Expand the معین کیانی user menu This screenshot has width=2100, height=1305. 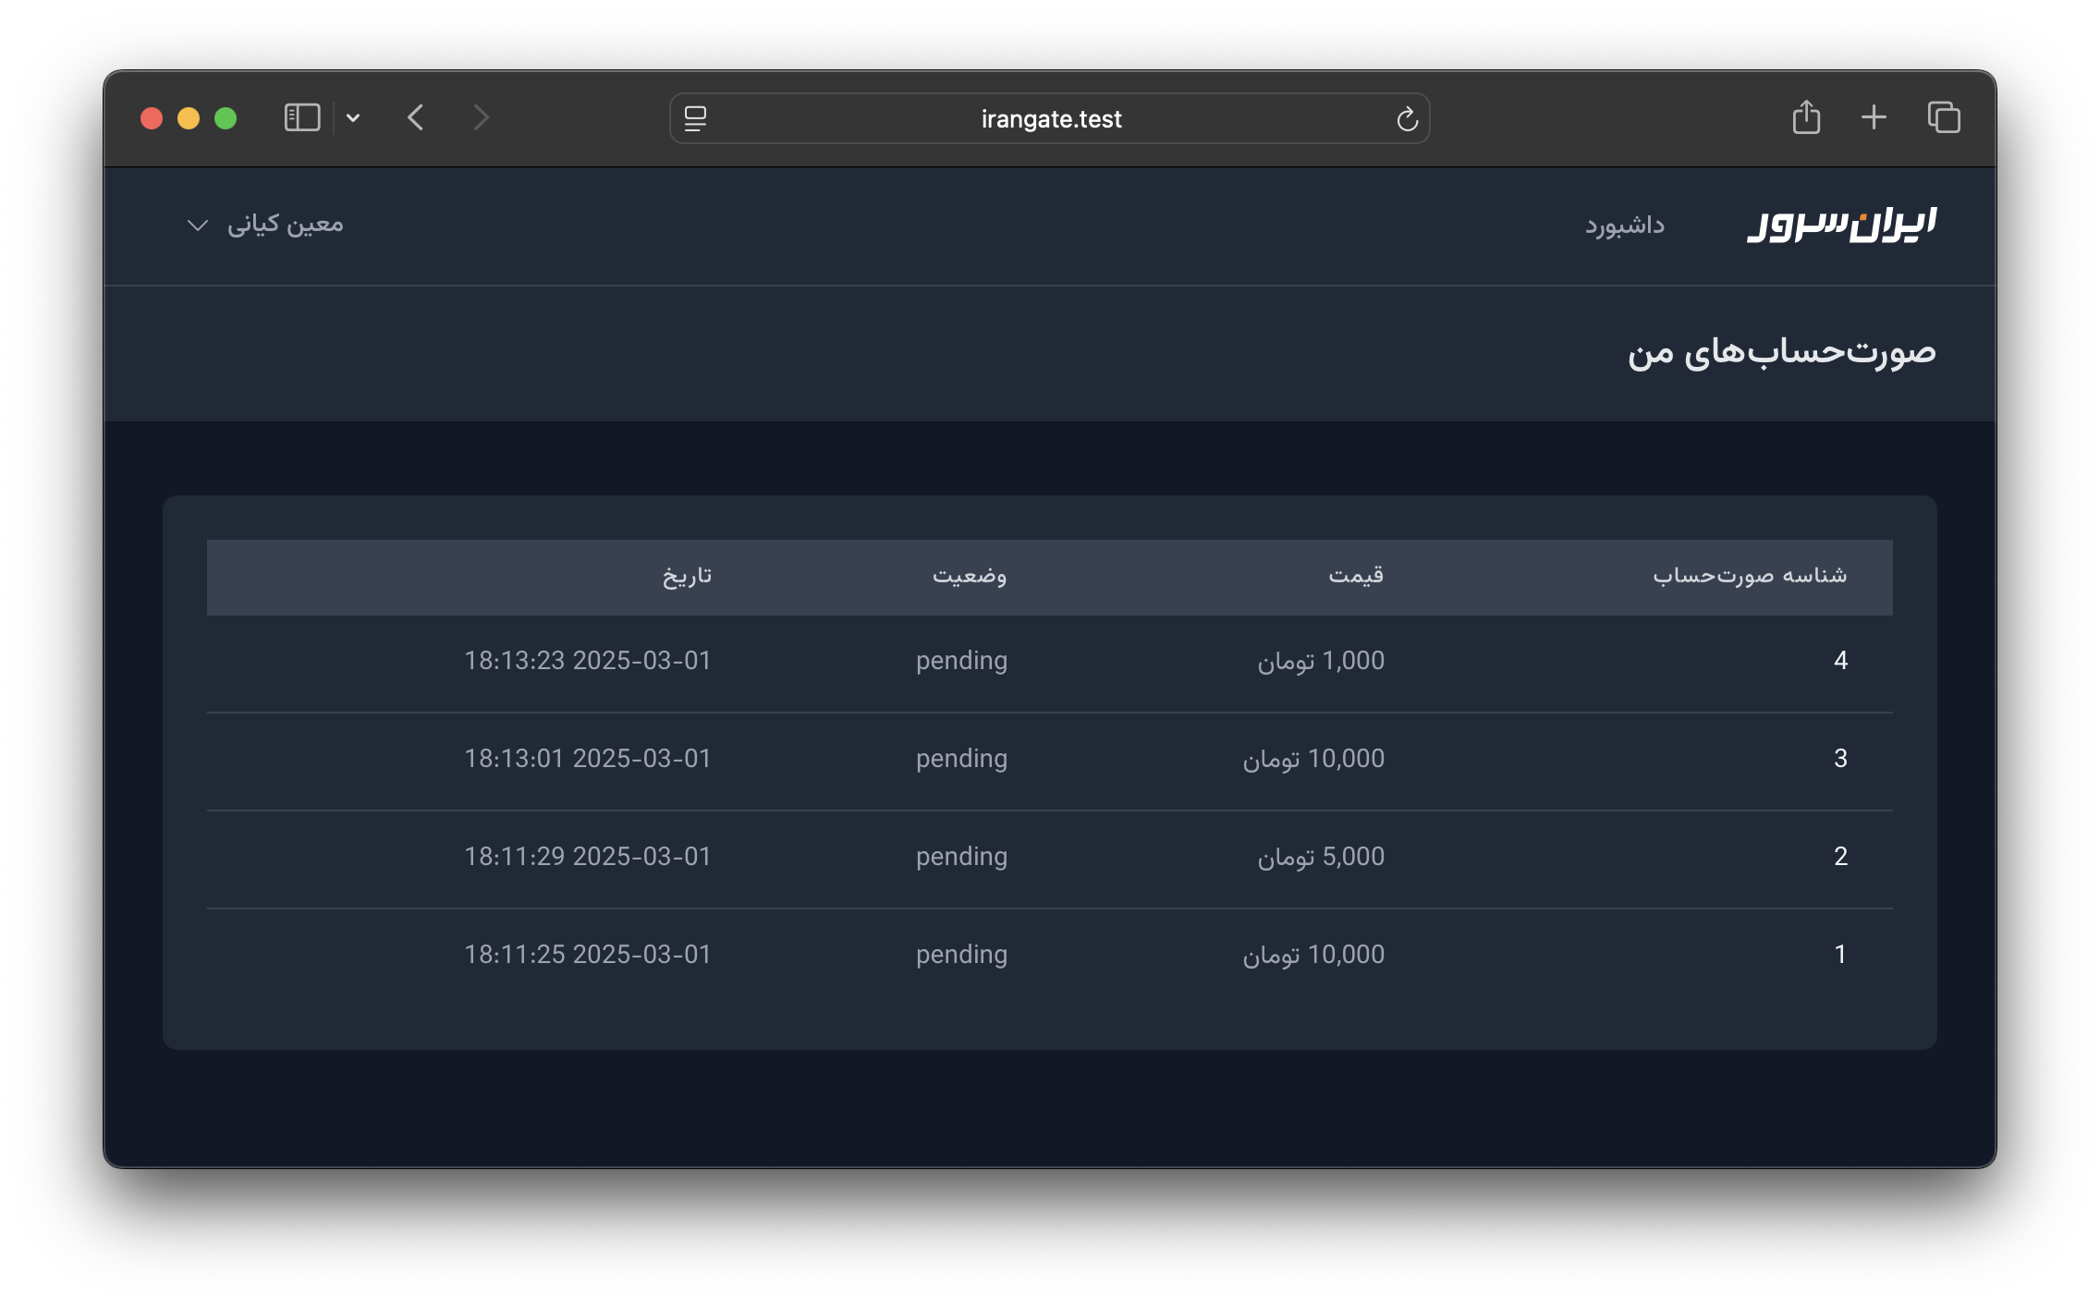[285, 225]
